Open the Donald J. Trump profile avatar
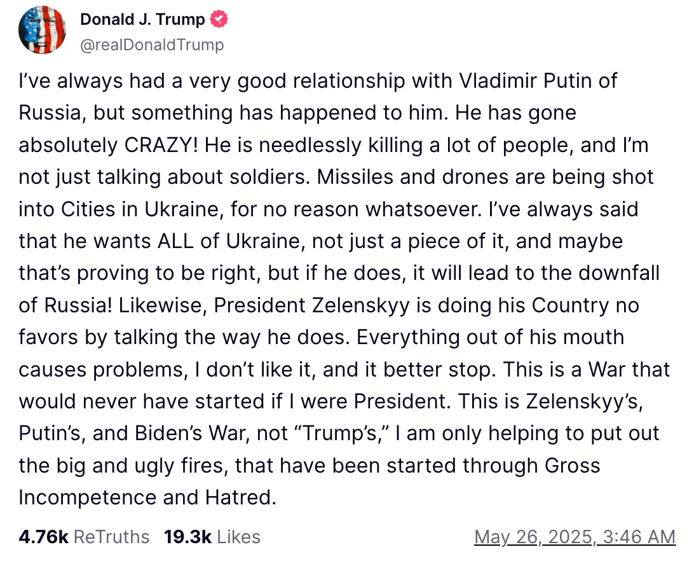694x561 pixels. [x=42, y=30]
